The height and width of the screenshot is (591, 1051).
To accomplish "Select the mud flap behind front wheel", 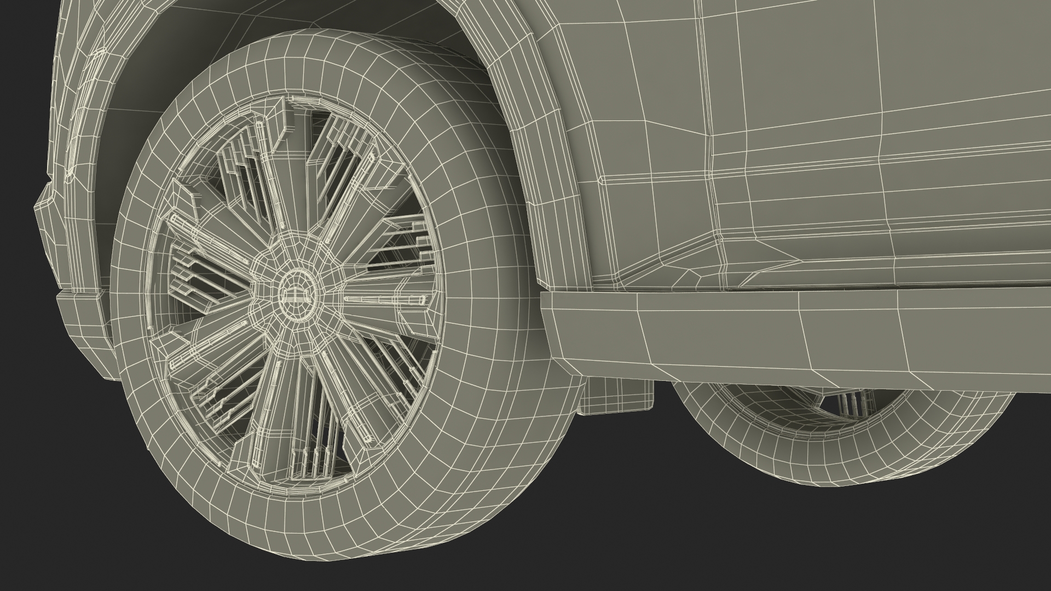I will point(616,397).
